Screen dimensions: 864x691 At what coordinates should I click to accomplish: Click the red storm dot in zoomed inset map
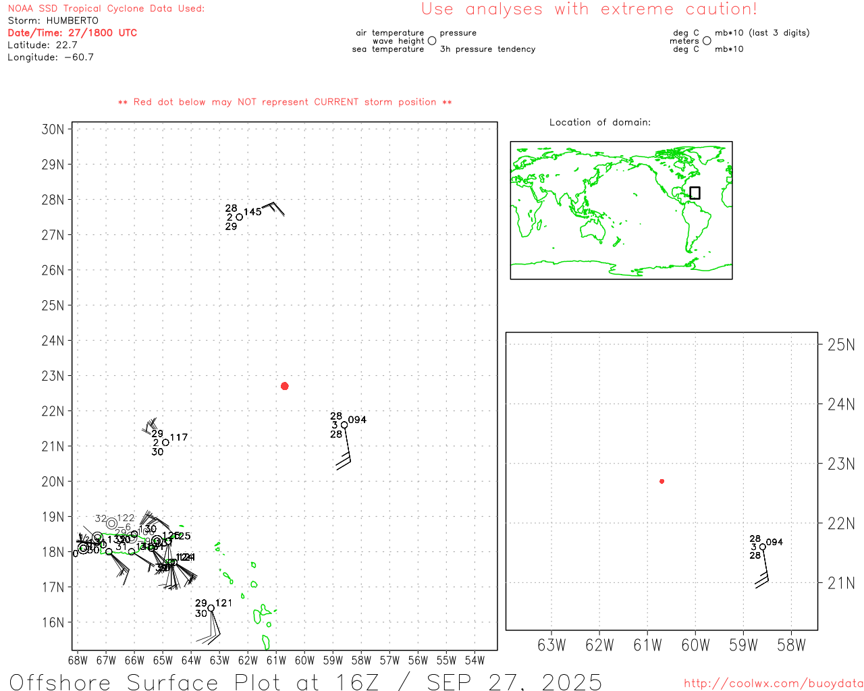pos(662,481)
